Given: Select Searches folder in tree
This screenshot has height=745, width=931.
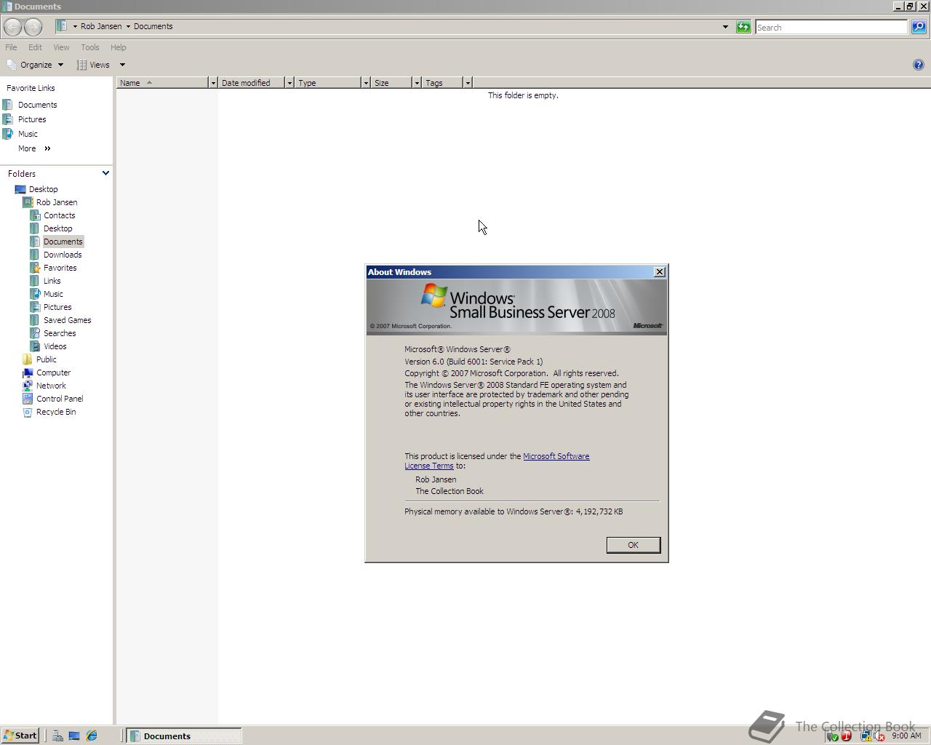Looking at the screenshot, I should pyautogui.click(x=60, y=333).
